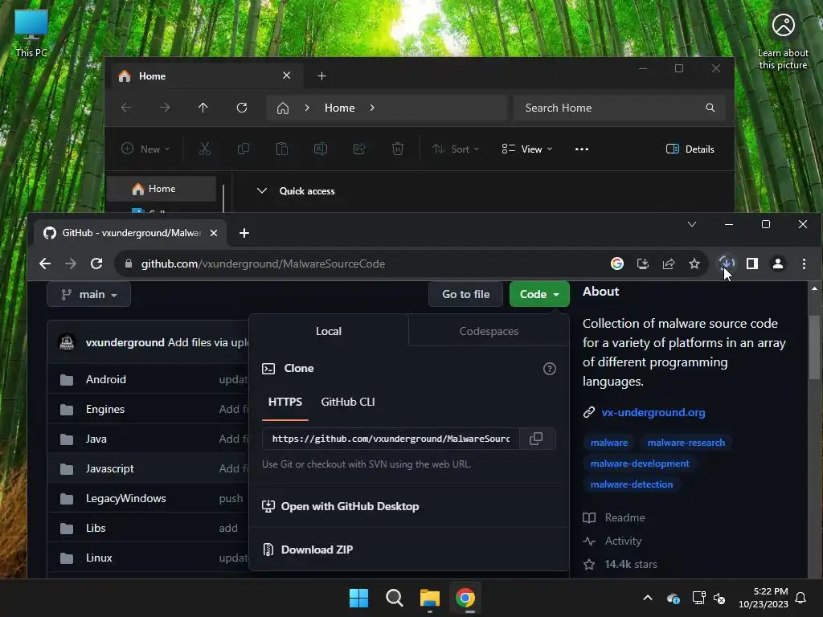Click the File Explorer taskbar icon
This screenshot has height=617, width=823.
click(430, 598)
